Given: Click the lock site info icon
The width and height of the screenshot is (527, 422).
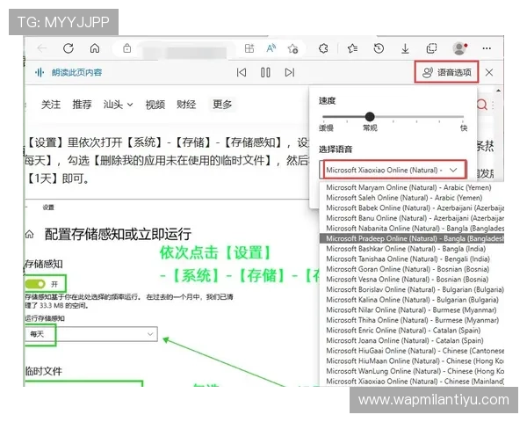Looking at the screenshot, I should pyautogui.click(x=127, y=48).
